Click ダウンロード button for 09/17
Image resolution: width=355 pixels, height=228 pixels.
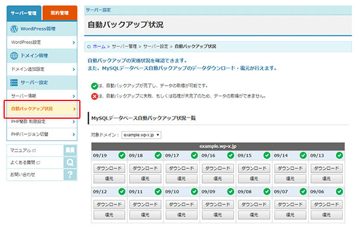[x=182, y=168]
